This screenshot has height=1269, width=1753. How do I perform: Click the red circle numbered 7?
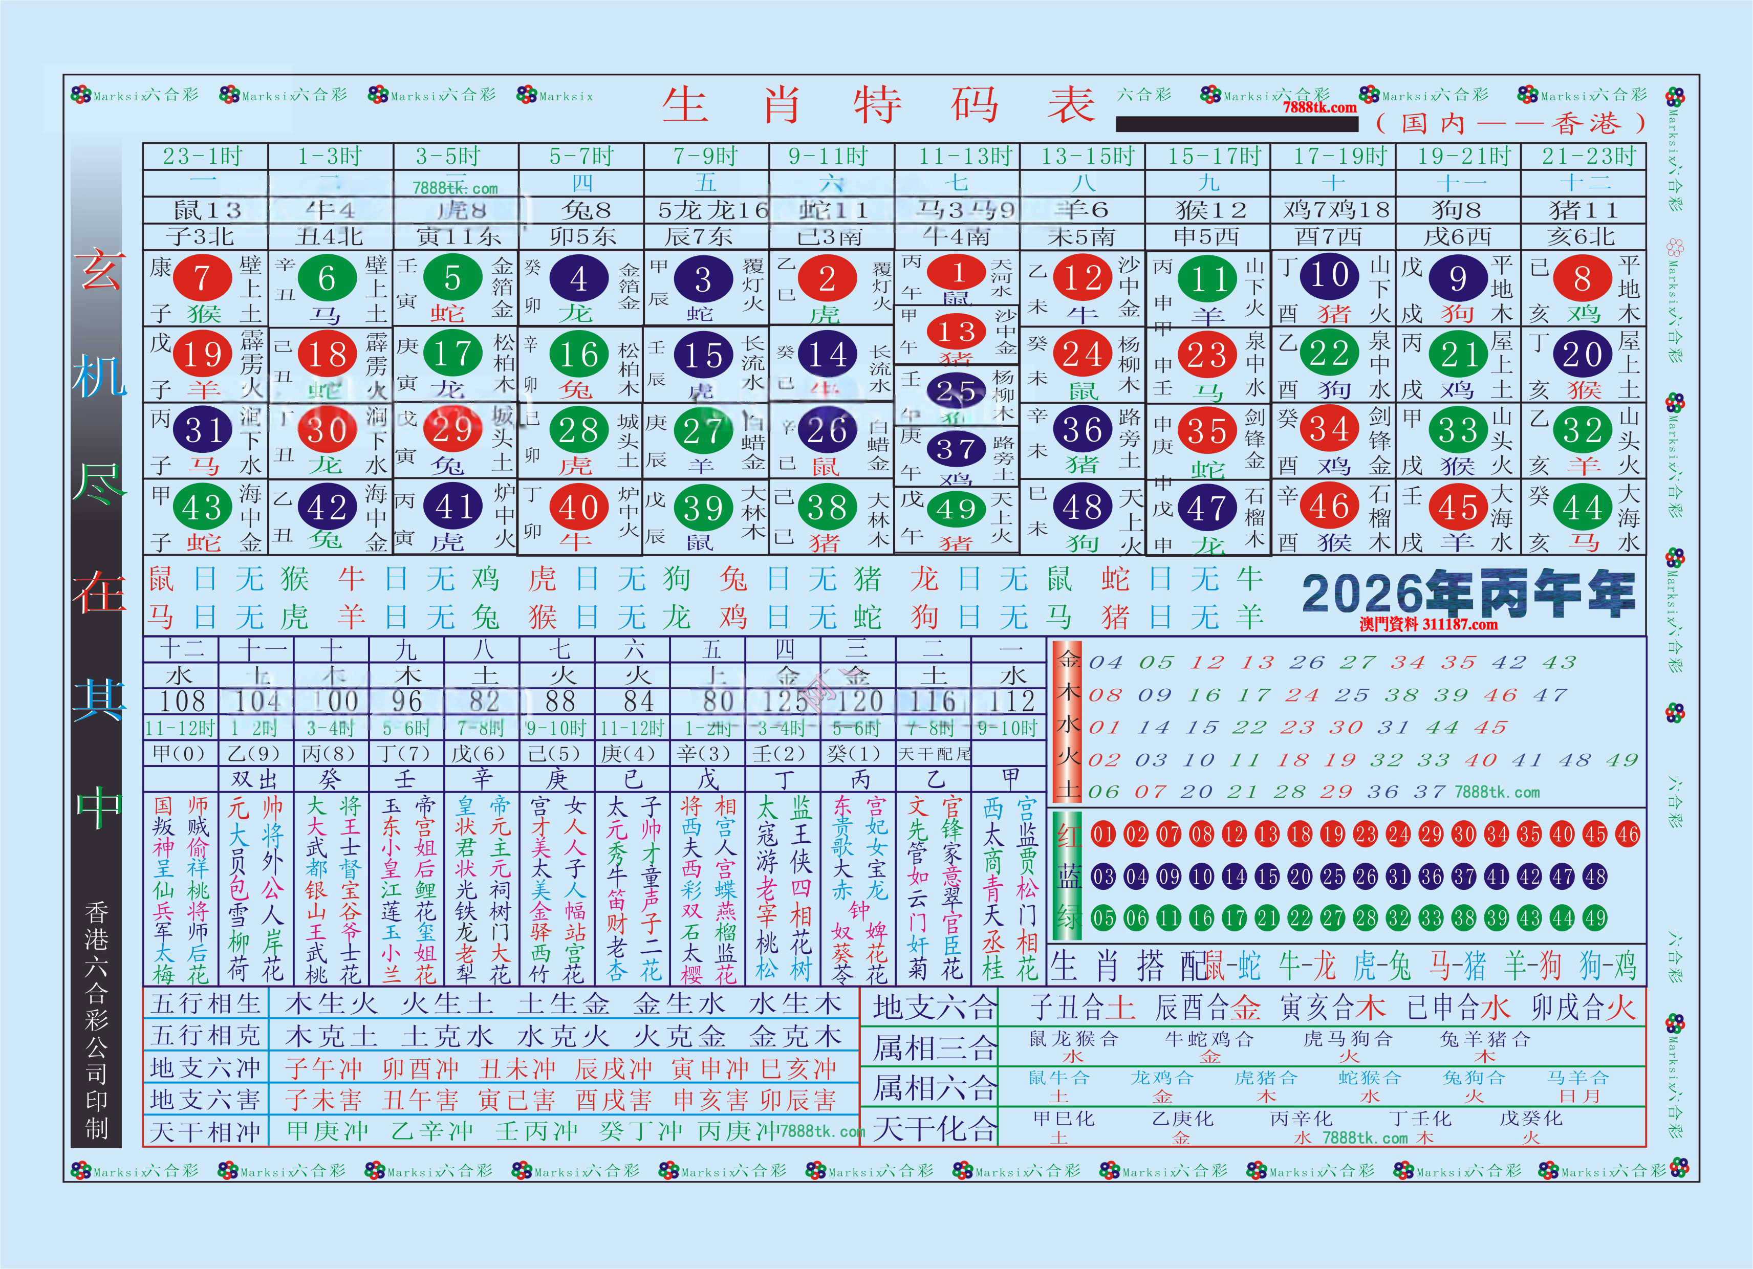(x=203, y=277)
